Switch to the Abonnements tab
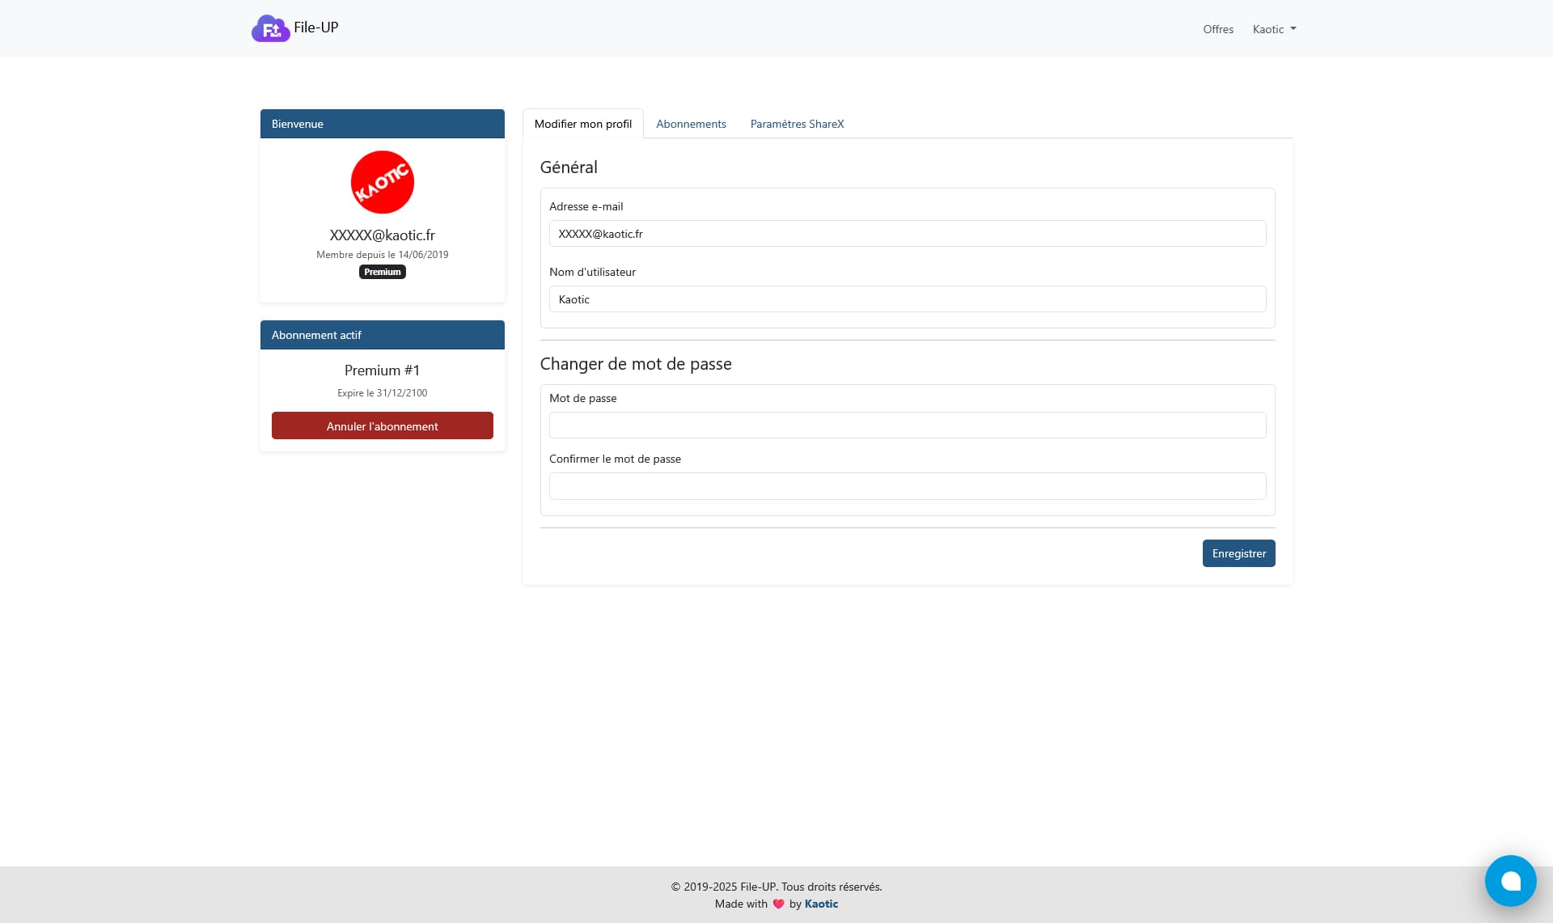The height and width of the screenshot is (923, 1553). (x=691, y=124)
